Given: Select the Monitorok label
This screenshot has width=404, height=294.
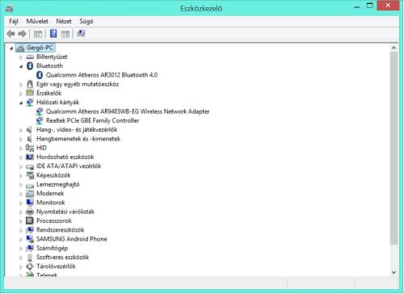Looking at the screenshot, I should coord(51,202).
